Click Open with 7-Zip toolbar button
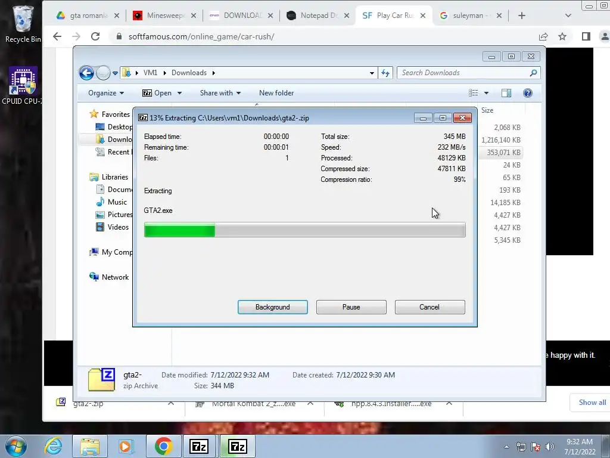 coord(157,93)
